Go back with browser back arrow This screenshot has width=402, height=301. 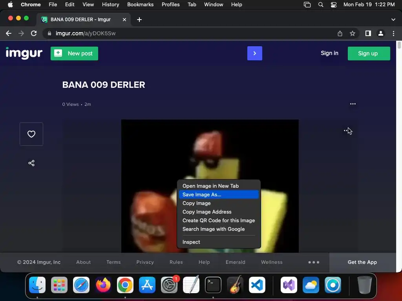coord(9,33)
